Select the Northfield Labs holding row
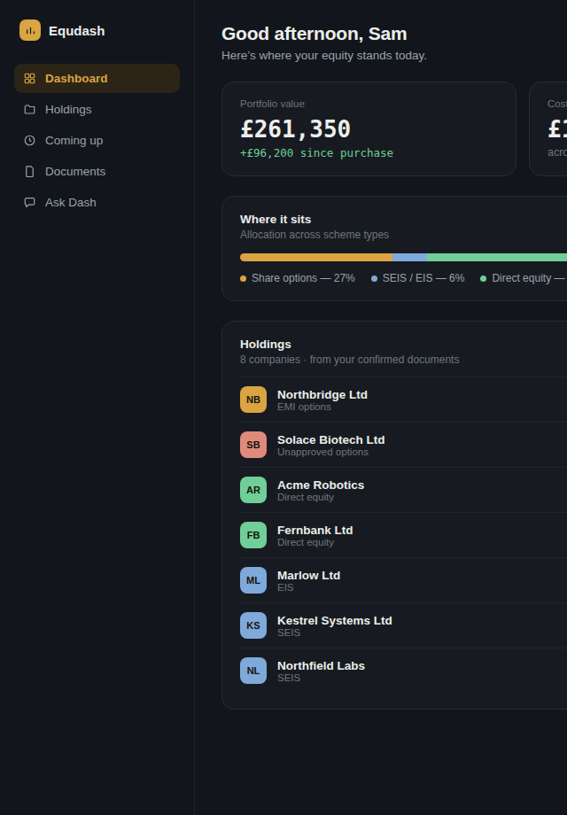 click(403, 671)
